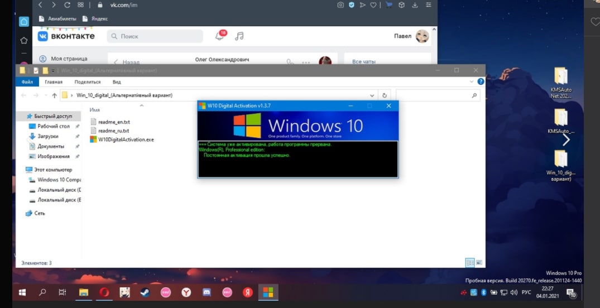600x308 pixels.
Task: Switch to the Вид ribbon tab
Action: click(117, 82)
